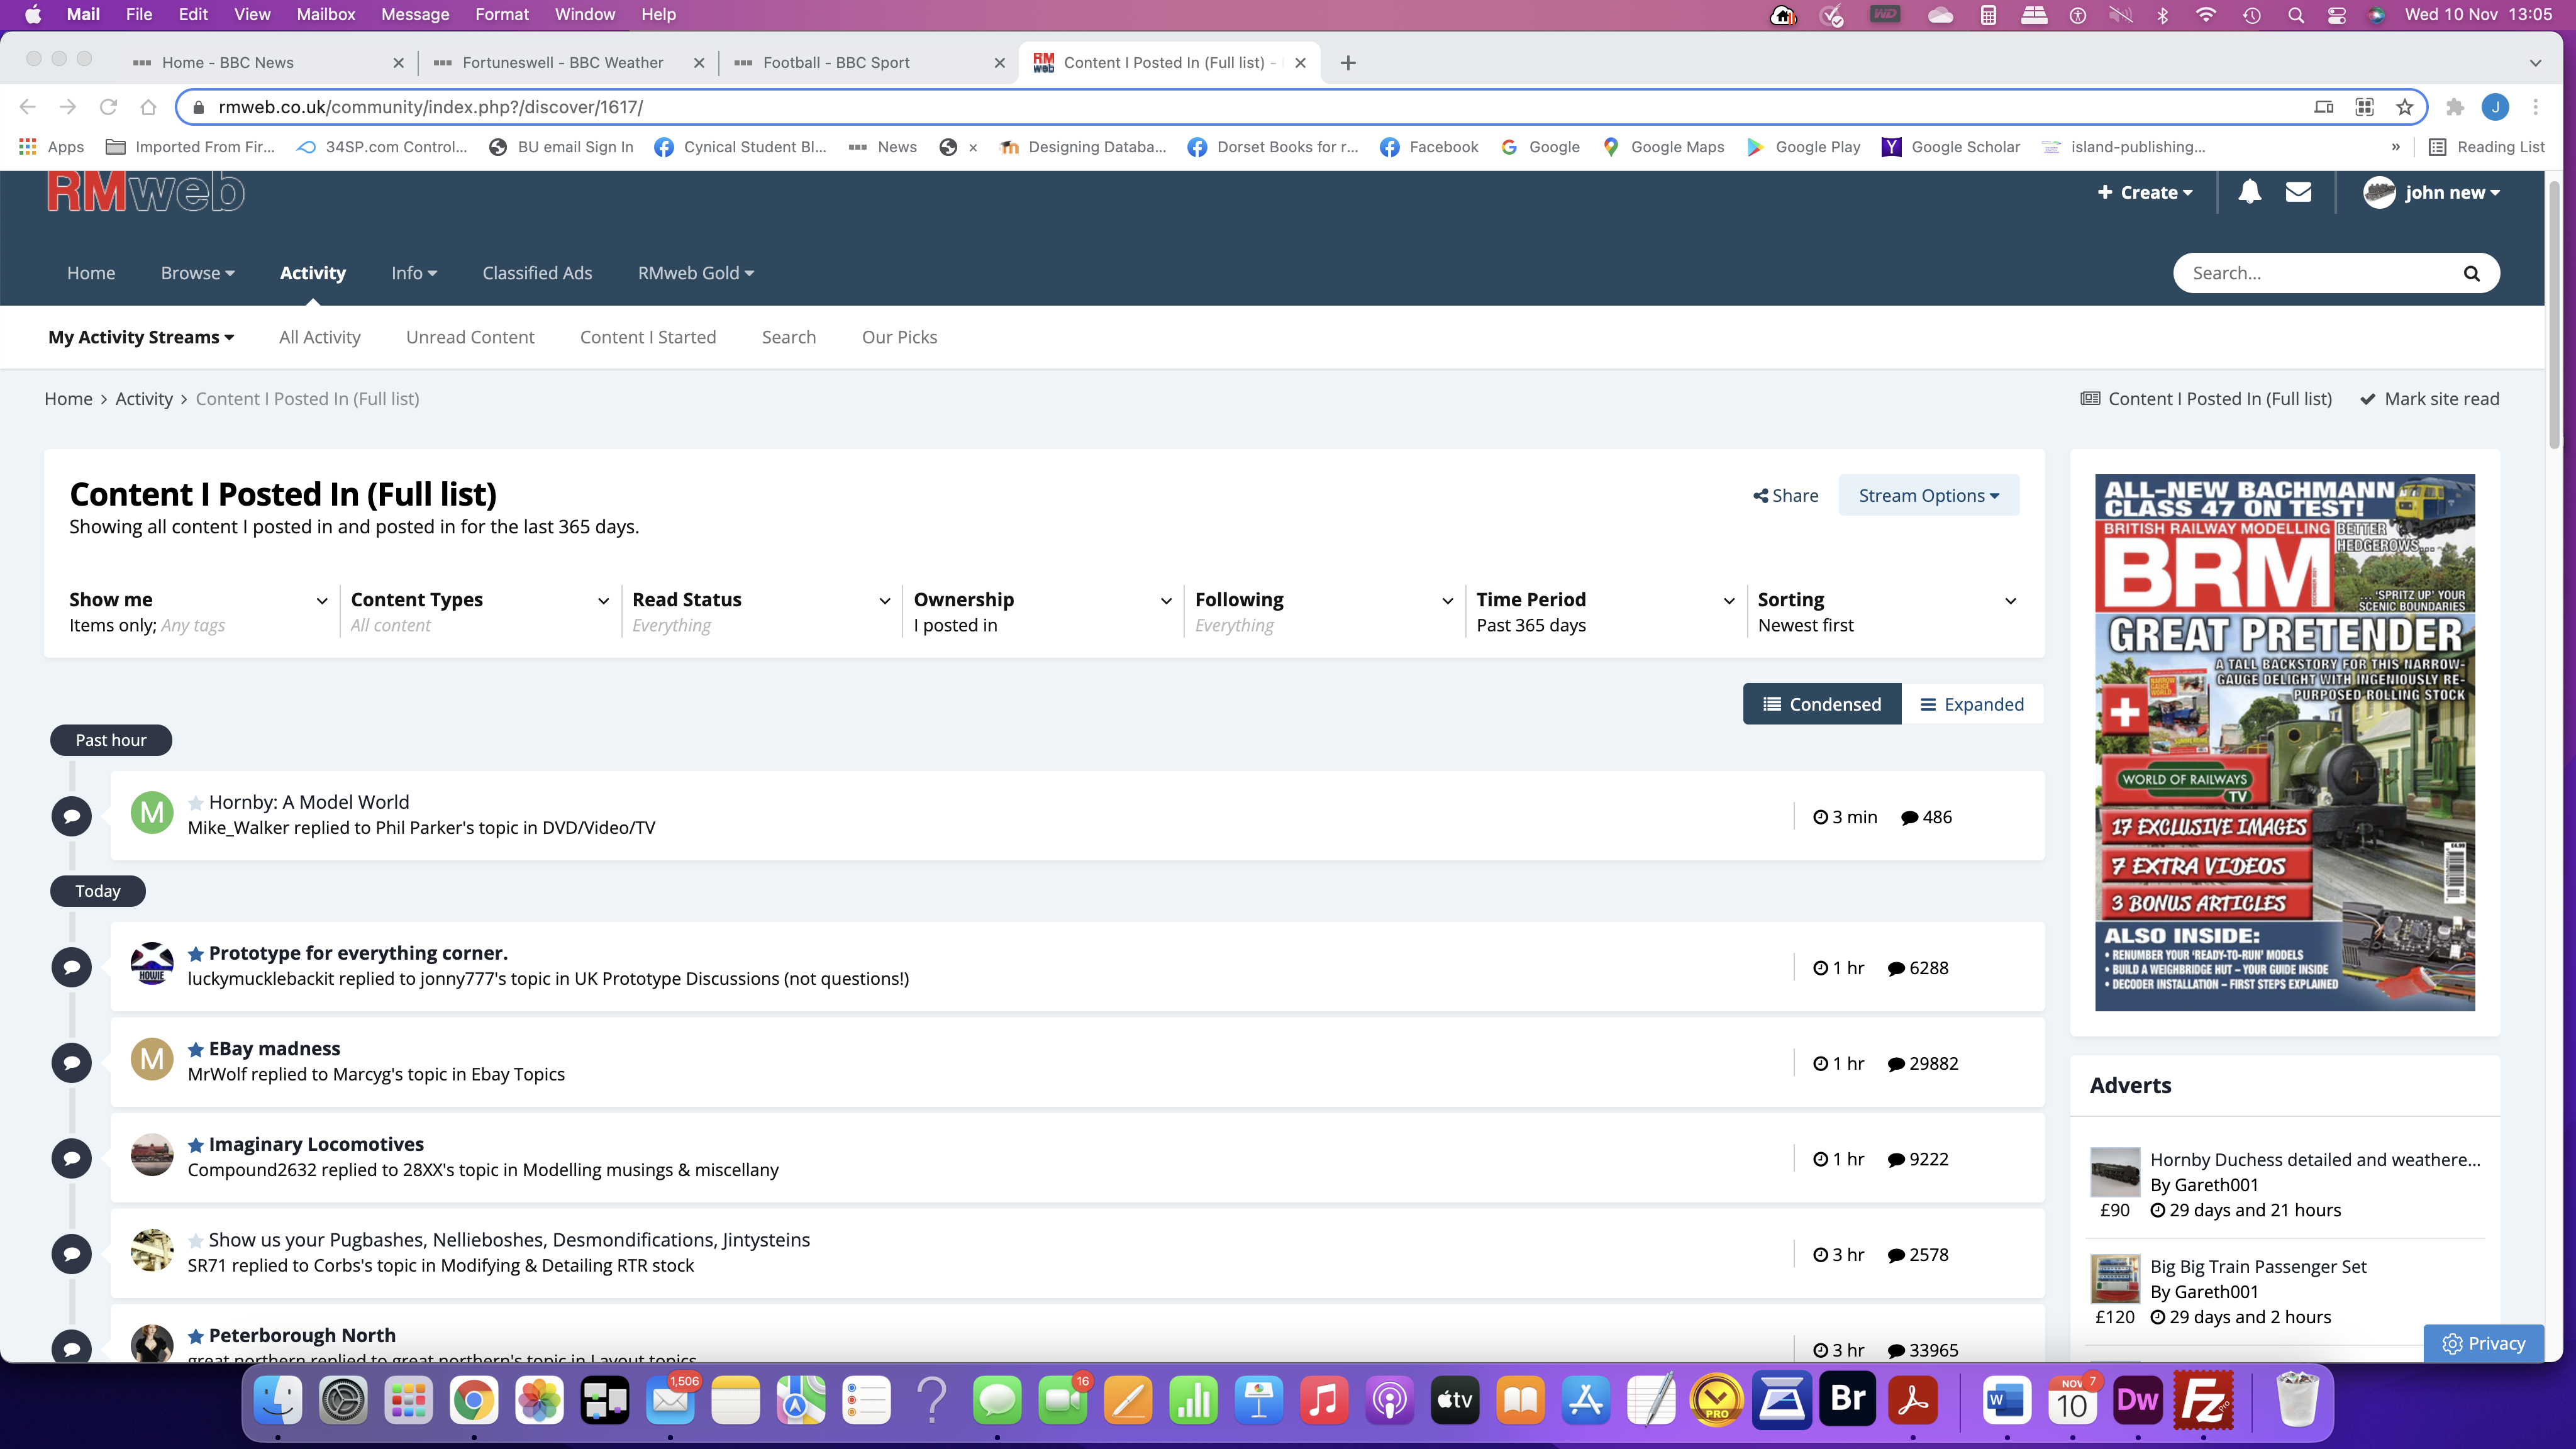
Task: Toggle follow star for Imaginary Locomotives
Action: click(196, 1145)
